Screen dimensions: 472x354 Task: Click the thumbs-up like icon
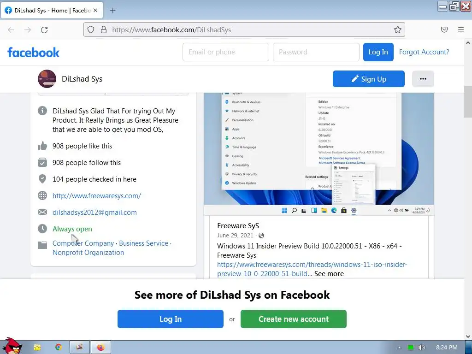[42, 146]
